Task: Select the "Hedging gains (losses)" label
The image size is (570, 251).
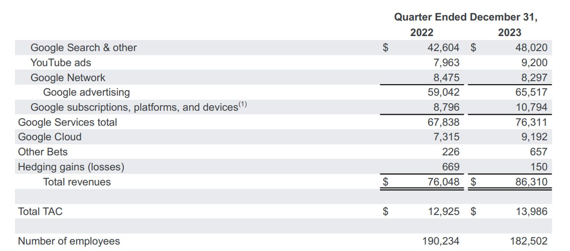Action: tap(71, 167)
